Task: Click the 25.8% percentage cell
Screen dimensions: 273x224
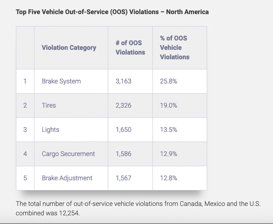Action: [x=169, y=81]
